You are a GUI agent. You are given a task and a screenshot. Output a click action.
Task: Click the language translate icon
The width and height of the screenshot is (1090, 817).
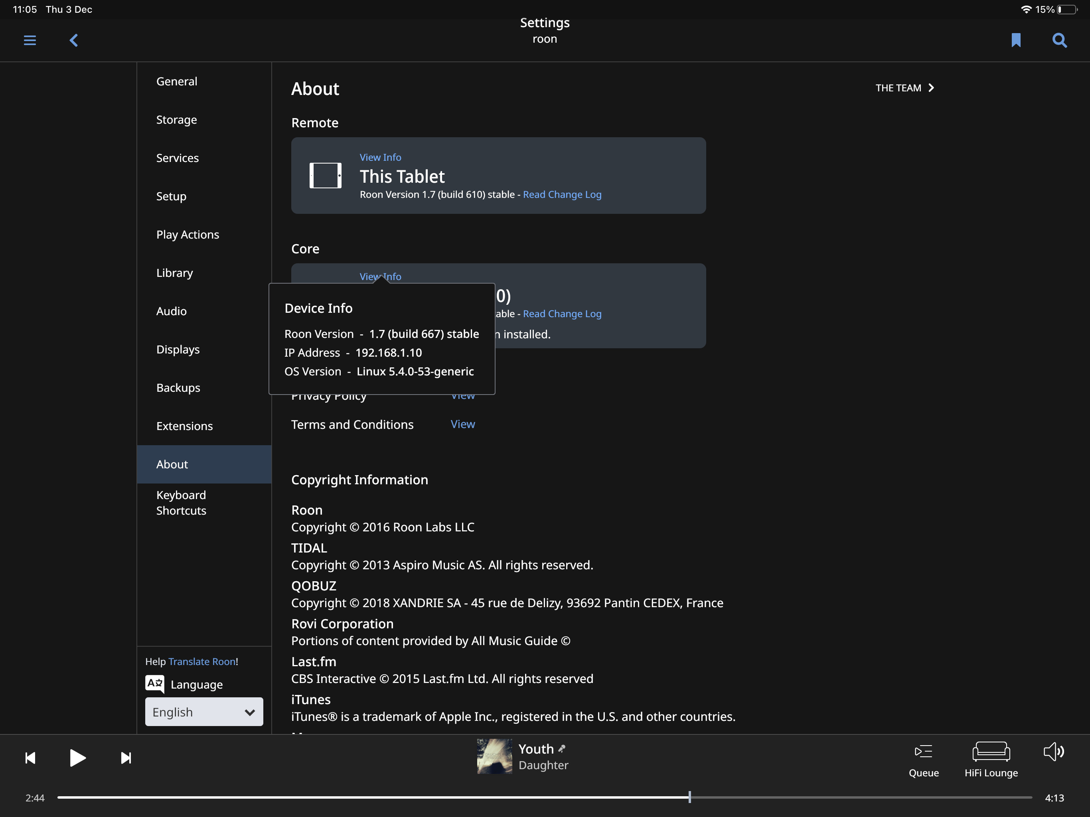(155, 684)
